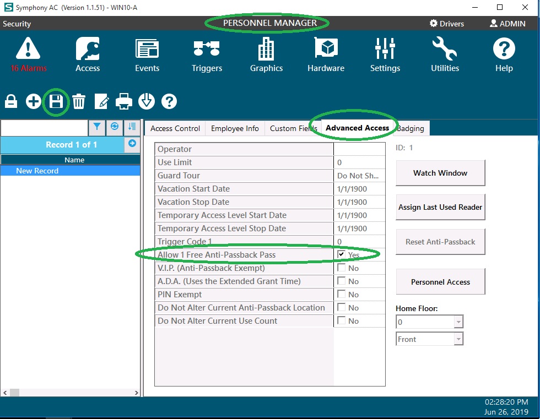Switch to the Access Control tab

(x=175, y=128)
